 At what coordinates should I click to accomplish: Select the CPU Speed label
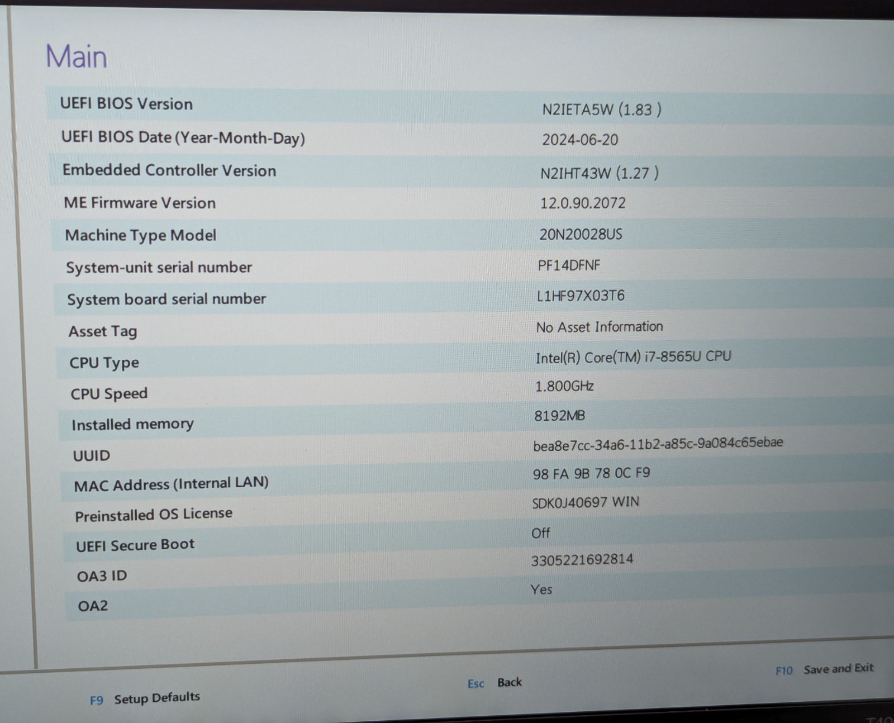click(109, 394)
